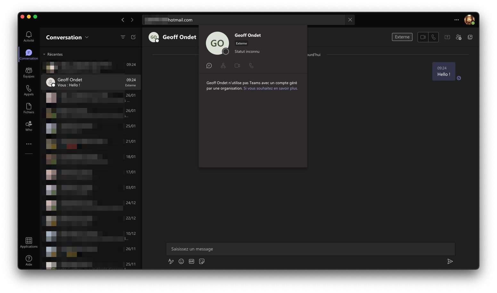Open the Appels section in sidebar
Image resolution: width=497 pixels, height=293 pixels.
click(x=29, y=90)
